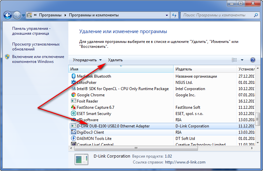
Task: Click the vertical scrollbar thumb
Action: pos(258,119)
